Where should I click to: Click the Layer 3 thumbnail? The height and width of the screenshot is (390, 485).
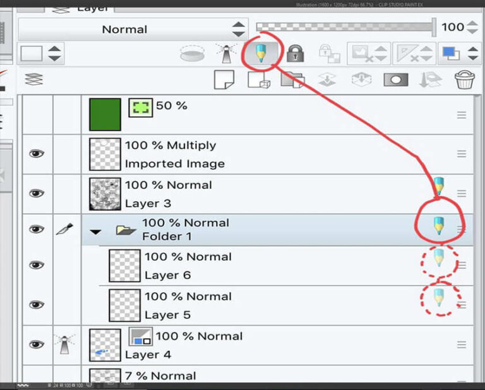pyautogui.click(x=105, y=194)
